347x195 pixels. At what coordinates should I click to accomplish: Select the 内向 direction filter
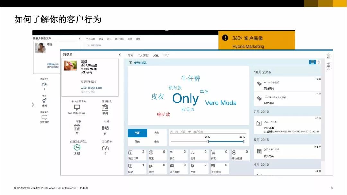(157, 133)
